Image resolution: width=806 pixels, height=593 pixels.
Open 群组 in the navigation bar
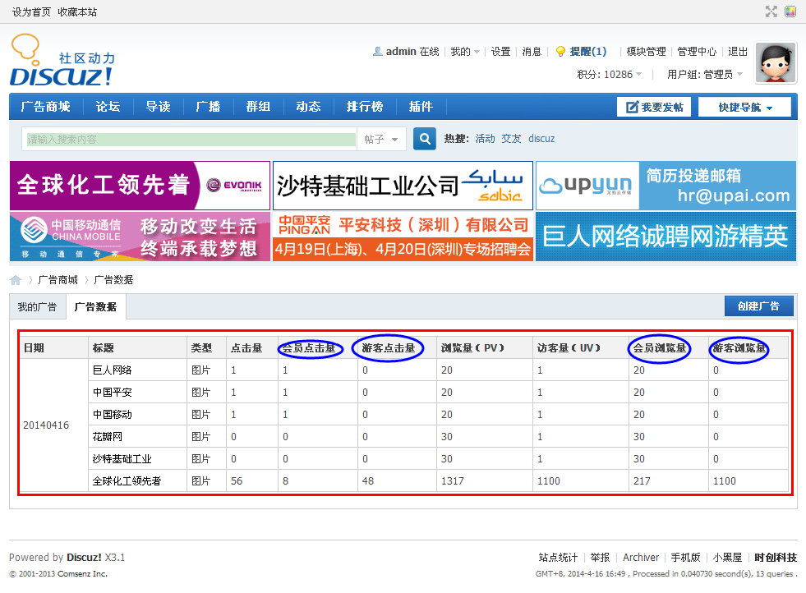click(258, 107)
